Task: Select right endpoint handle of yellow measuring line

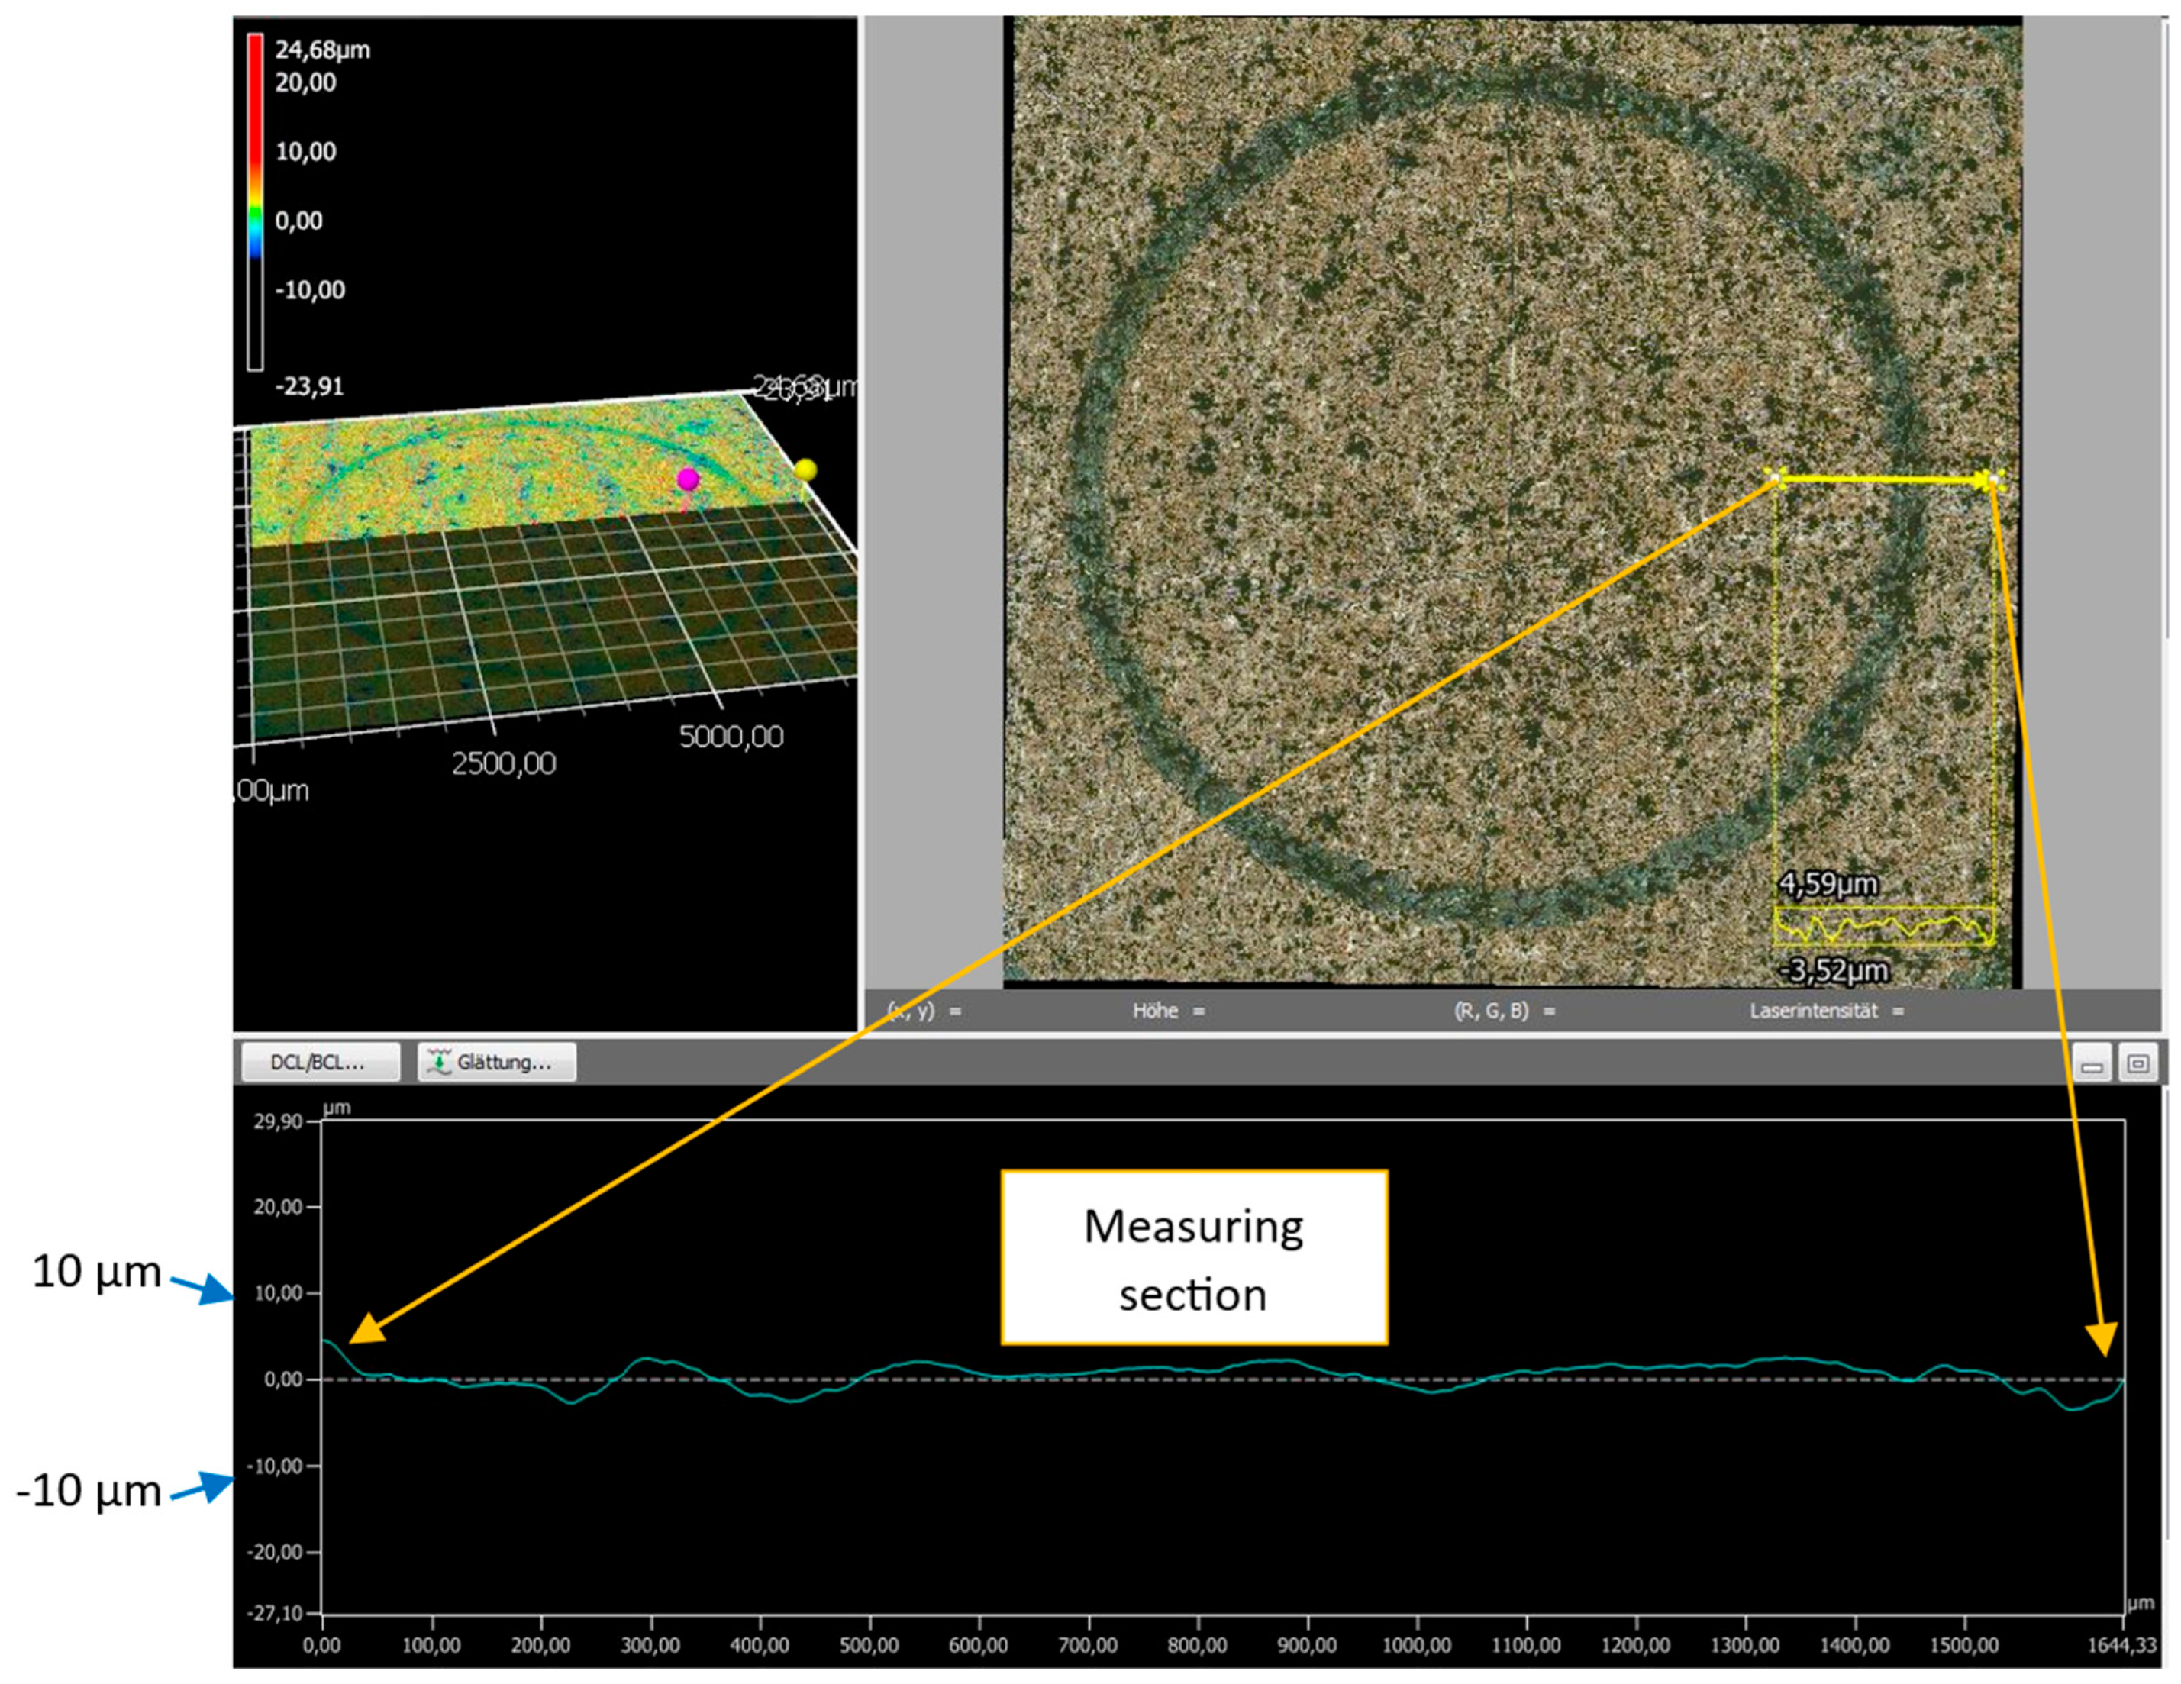Action: [1993, 480]
